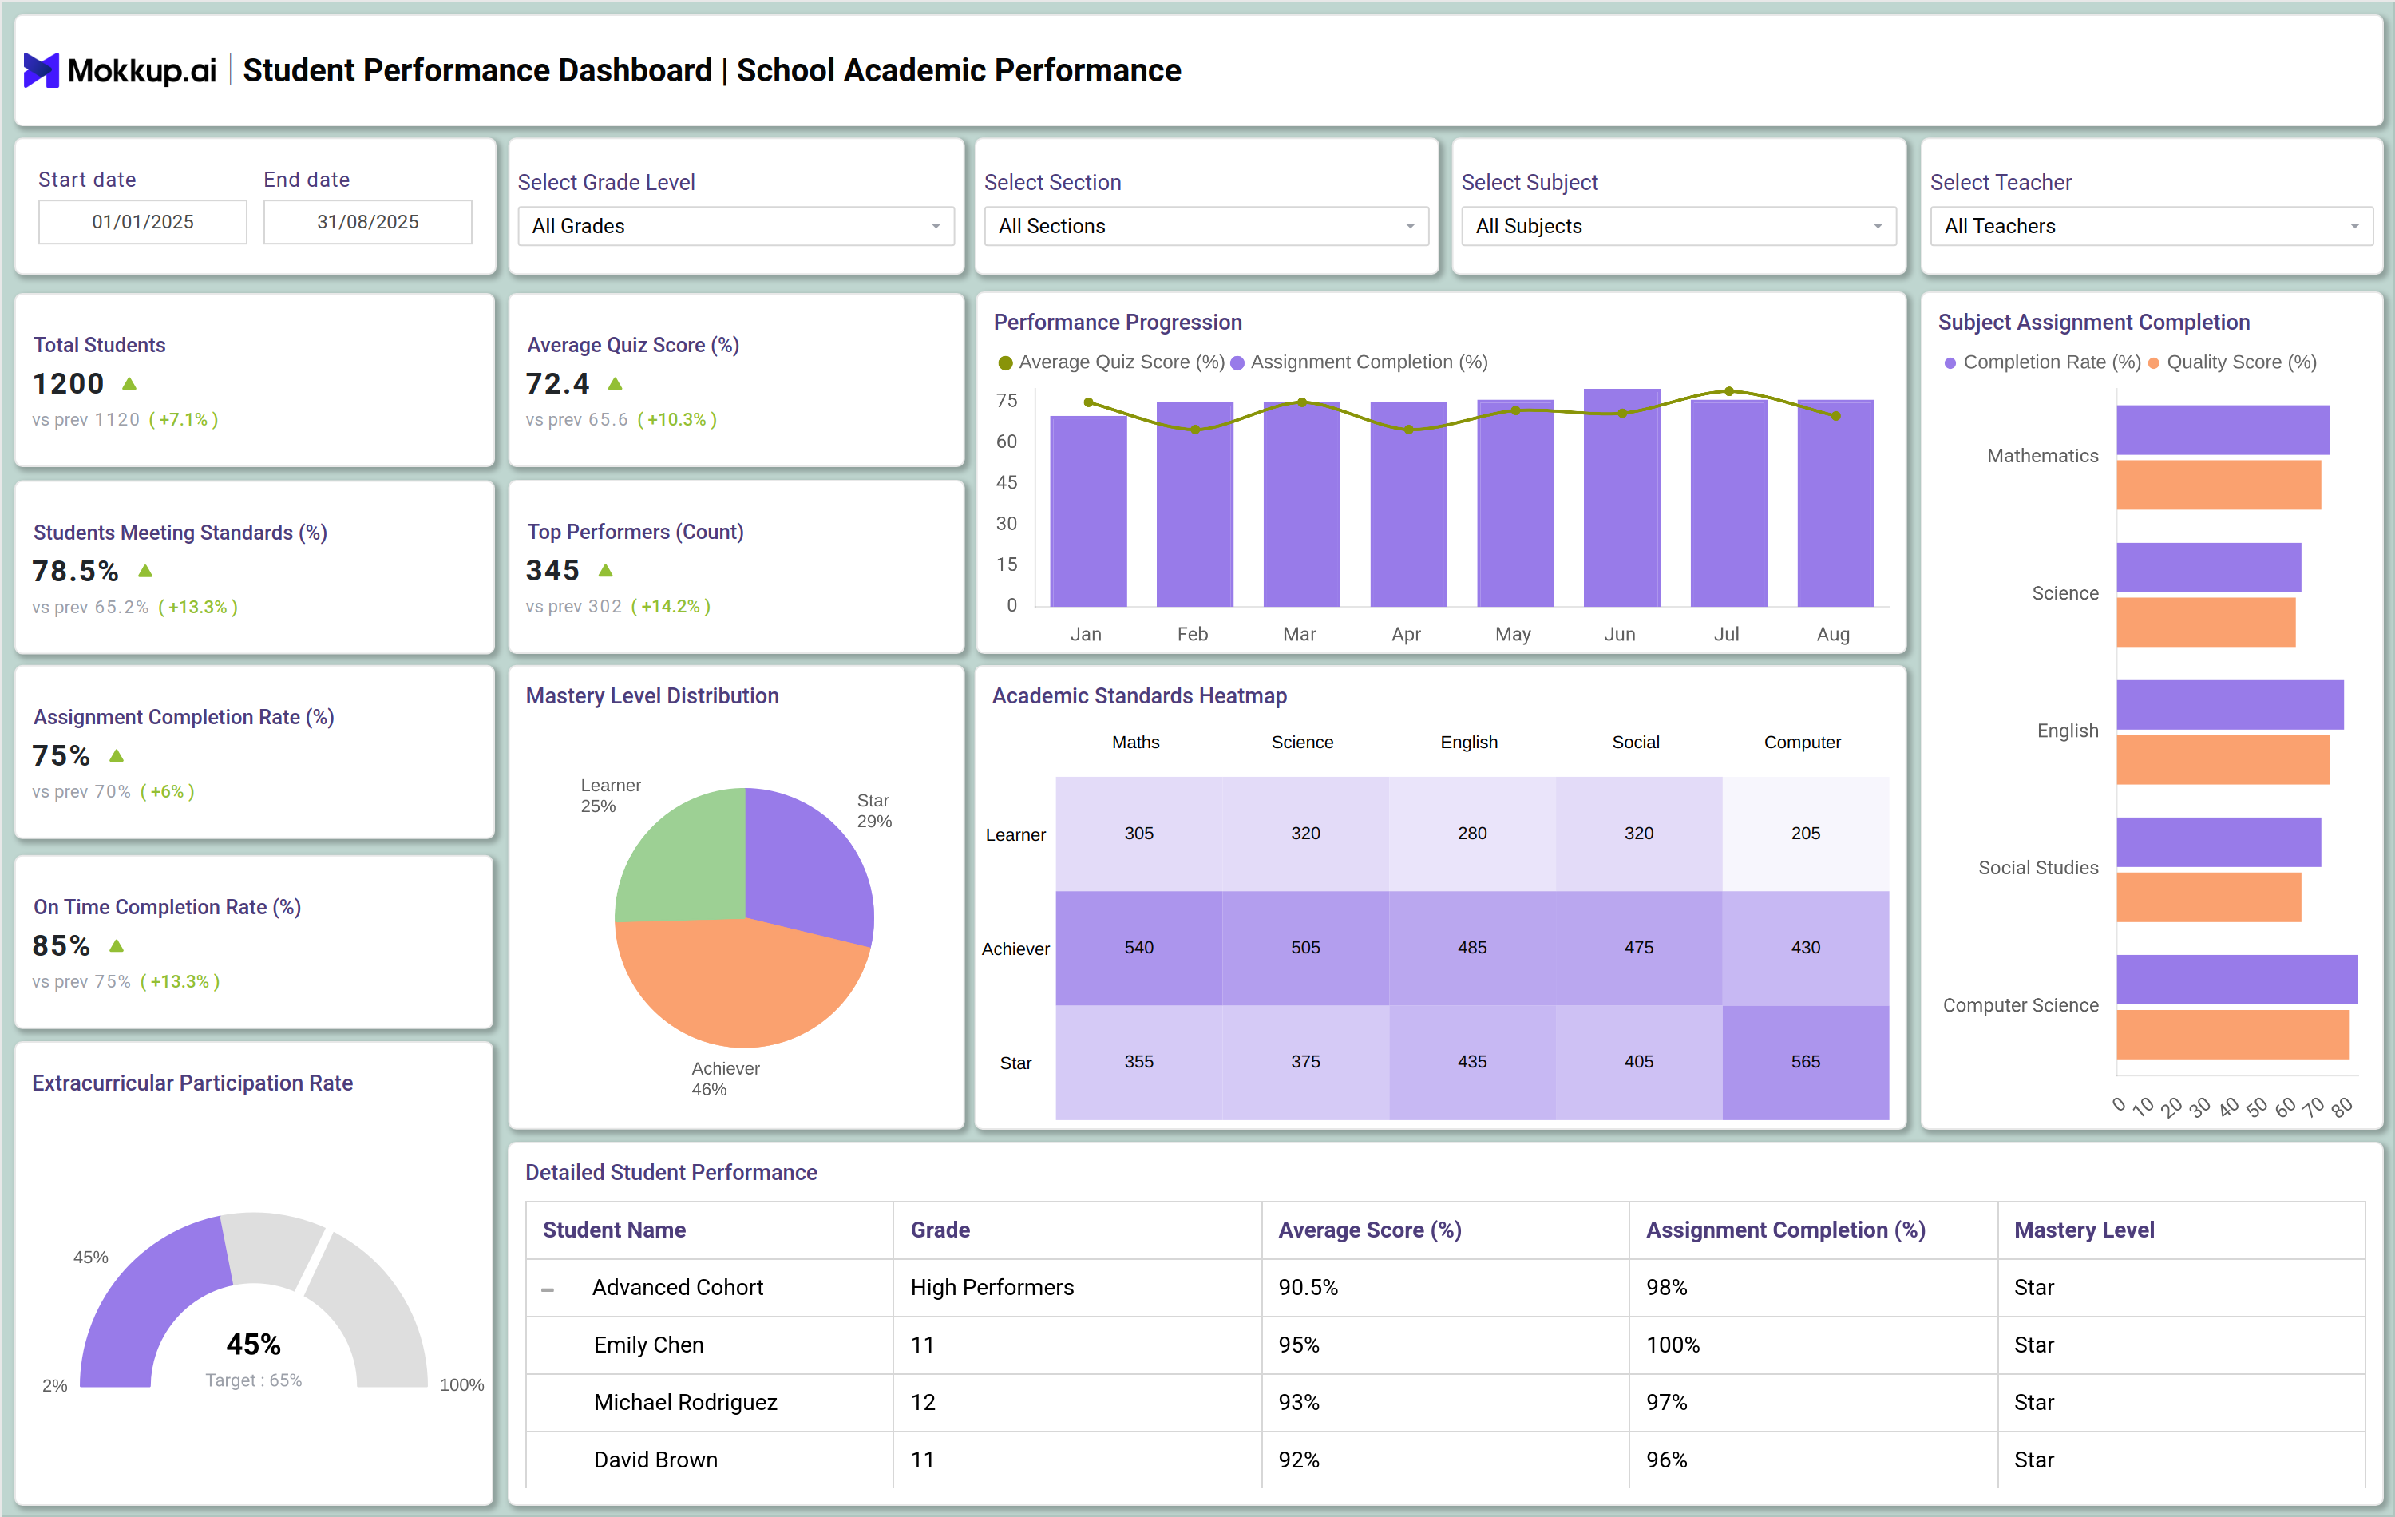Sort by the Mastery Level column header

pyautogui.click(x=2084, y=1230)
